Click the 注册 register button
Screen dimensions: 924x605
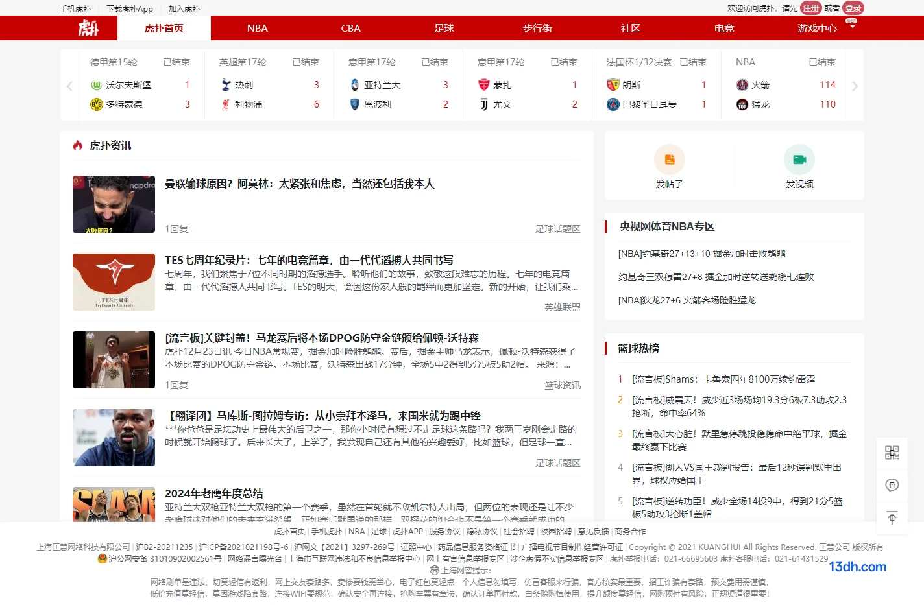click(x=811, y=8)
